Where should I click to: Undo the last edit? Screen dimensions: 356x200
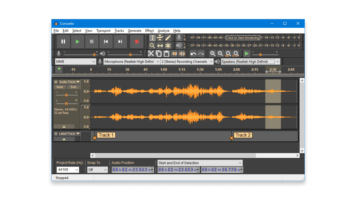point(193,53)
